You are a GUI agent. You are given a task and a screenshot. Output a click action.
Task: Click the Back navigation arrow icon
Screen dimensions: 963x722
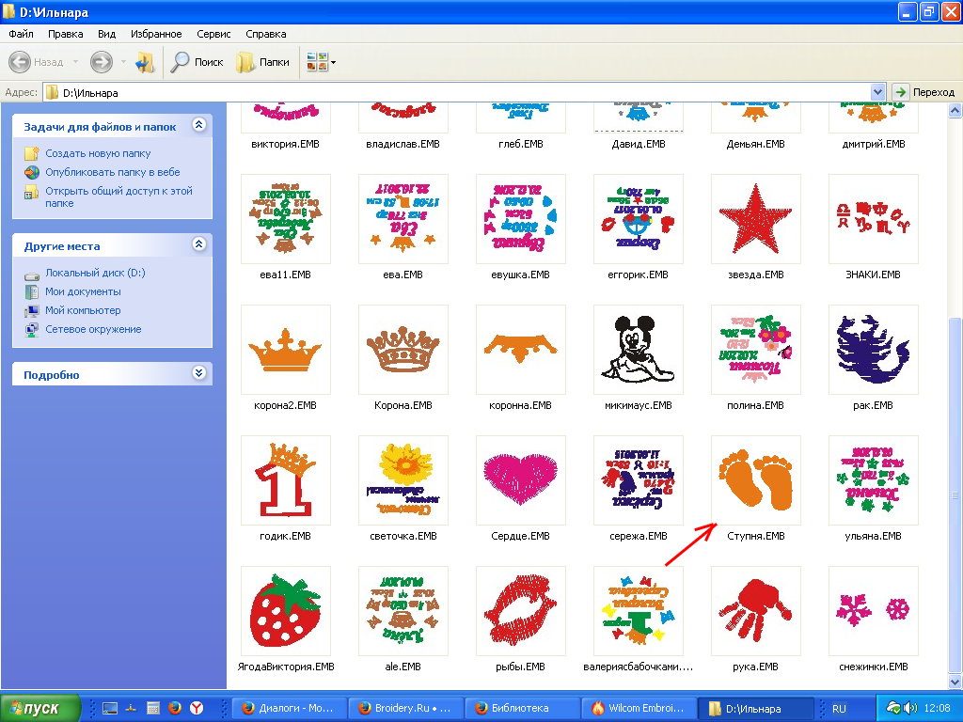tap(21, 62)
